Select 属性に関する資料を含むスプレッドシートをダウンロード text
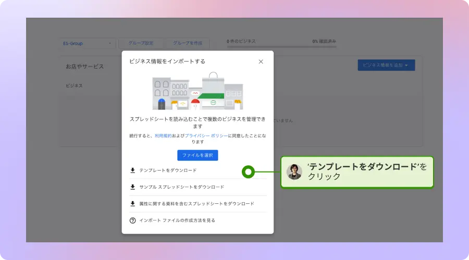This screenshot has width=469, height=260. (x=196, y=203)
